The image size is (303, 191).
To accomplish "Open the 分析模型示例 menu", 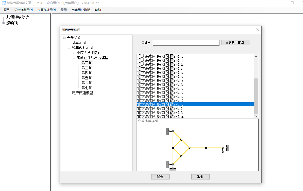I will pos(24,10).
